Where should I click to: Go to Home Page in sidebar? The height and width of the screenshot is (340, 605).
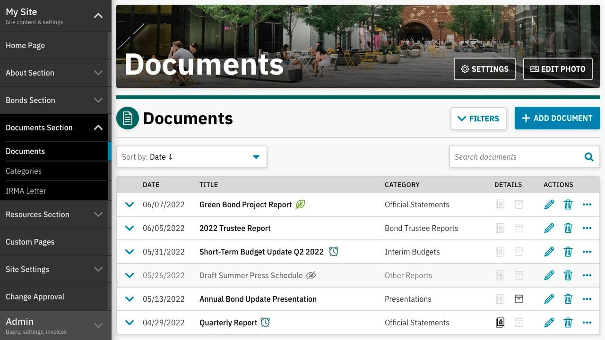pyautogui.click(x=54, y=45)
